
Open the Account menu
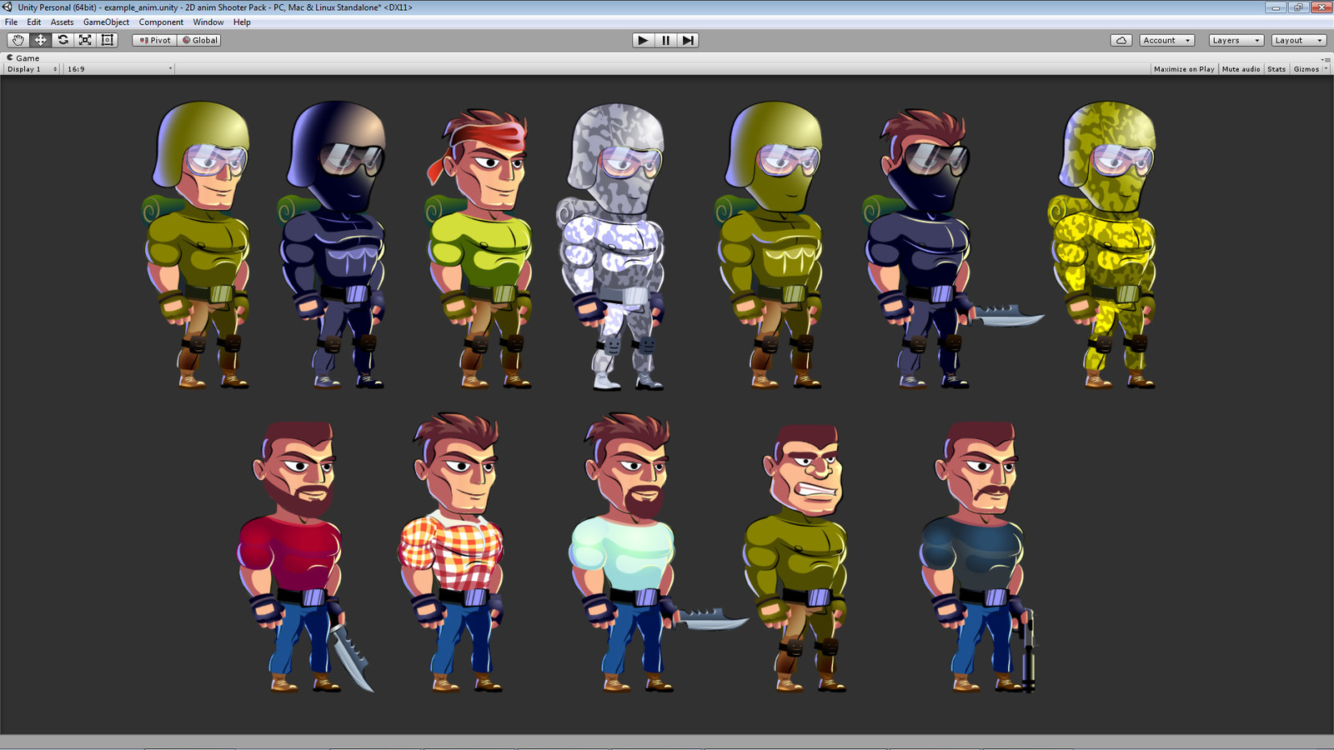coord(1166,39)
